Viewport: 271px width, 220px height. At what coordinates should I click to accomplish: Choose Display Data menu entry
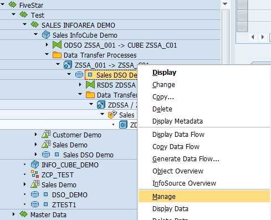tap(170, 209)
